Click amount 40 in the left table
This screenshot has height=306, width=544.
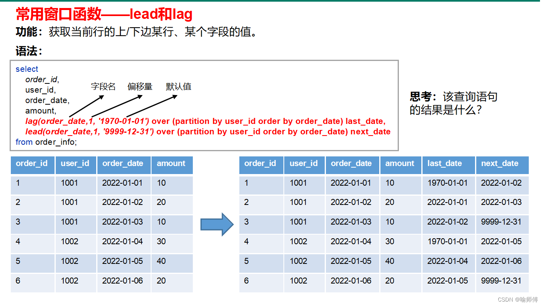click(x=161, y=261)
